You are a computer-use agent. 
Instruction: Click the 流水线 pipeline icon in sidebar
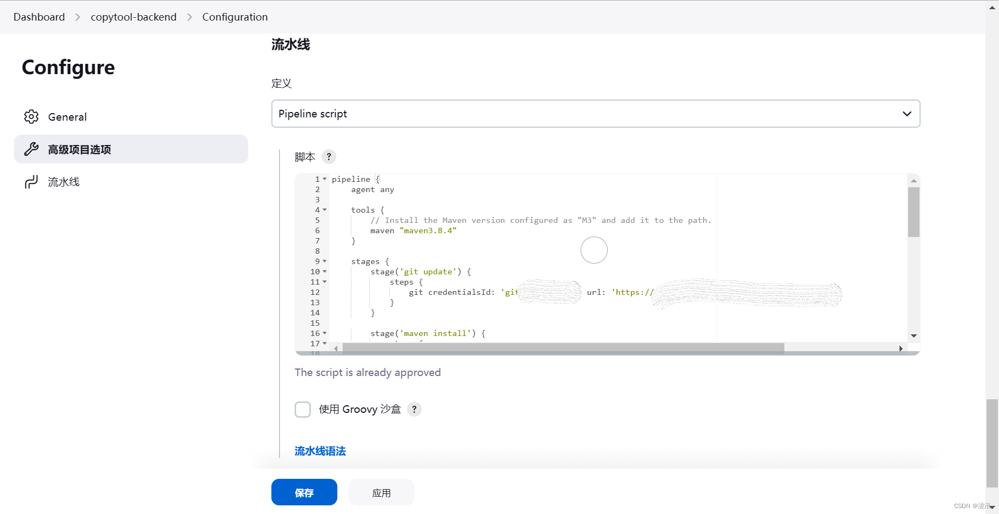click(31, 182)
